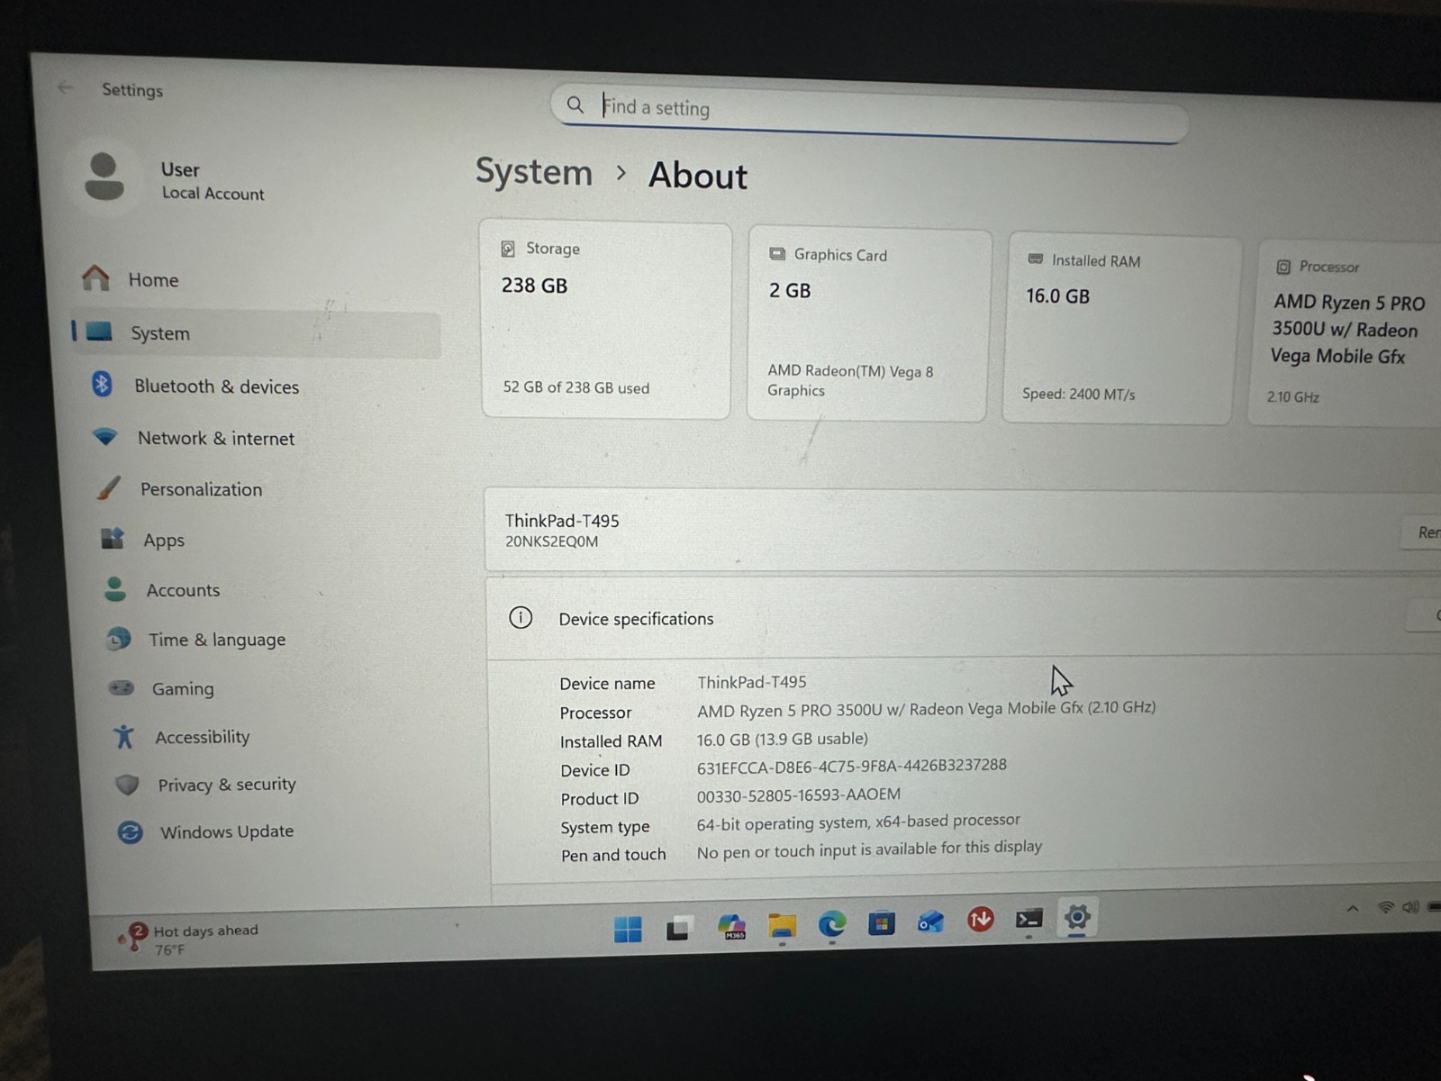This screenshot has height=1081, width=1441.
Task: Open Microsoft 365 Copilot from taskbar
Action: (731, 926)
